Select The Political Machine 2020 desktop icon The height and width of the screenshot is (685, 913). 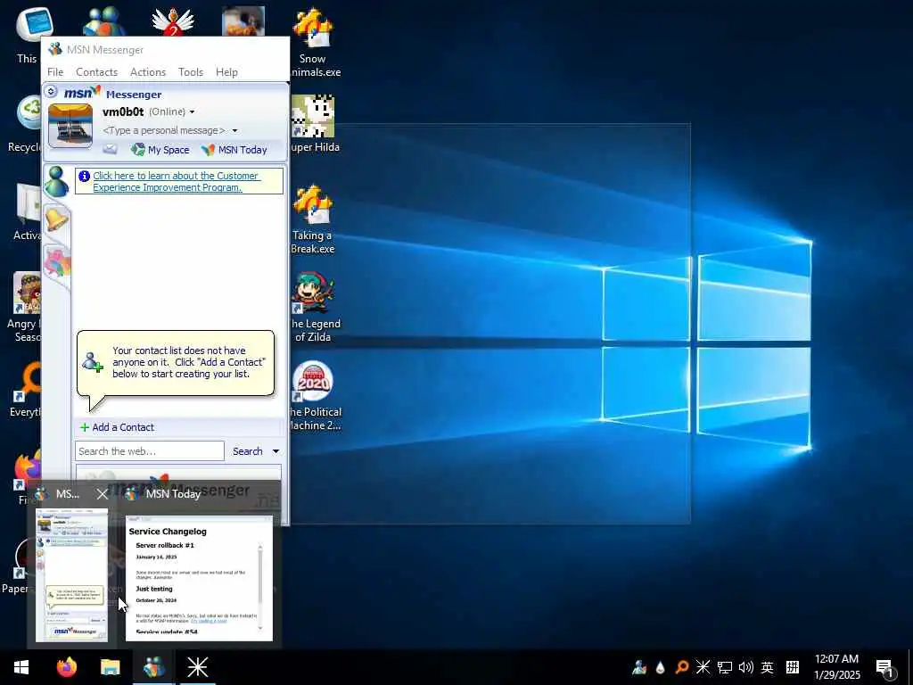click(313, 396)
